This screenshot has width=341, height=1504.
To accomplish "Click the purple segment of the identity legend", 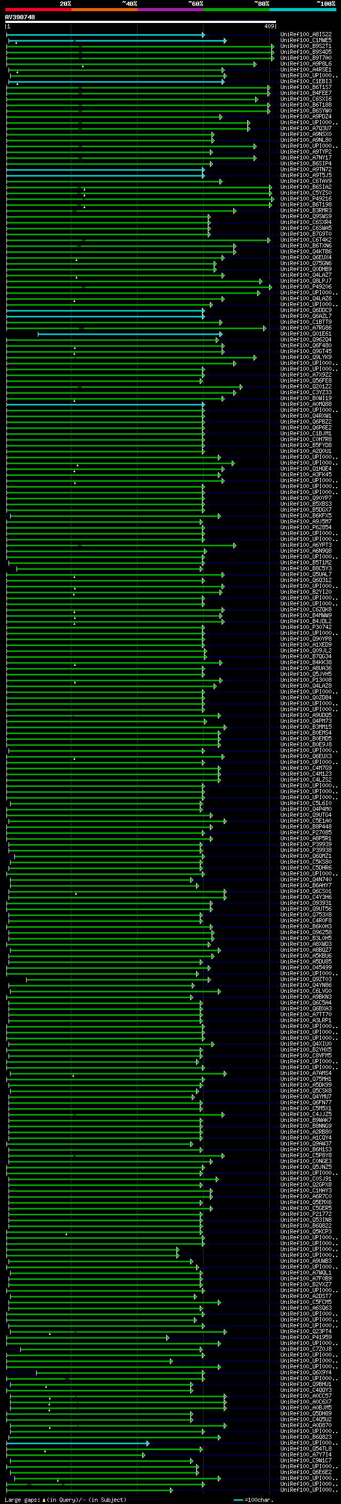I will 170,10.
